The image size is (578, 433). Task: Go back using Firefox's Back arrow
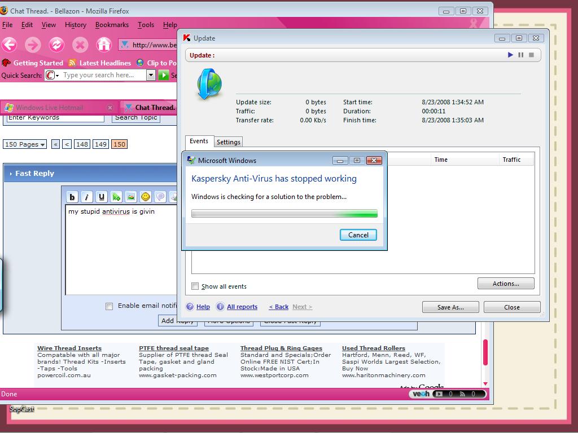click(x=9, y=45)
